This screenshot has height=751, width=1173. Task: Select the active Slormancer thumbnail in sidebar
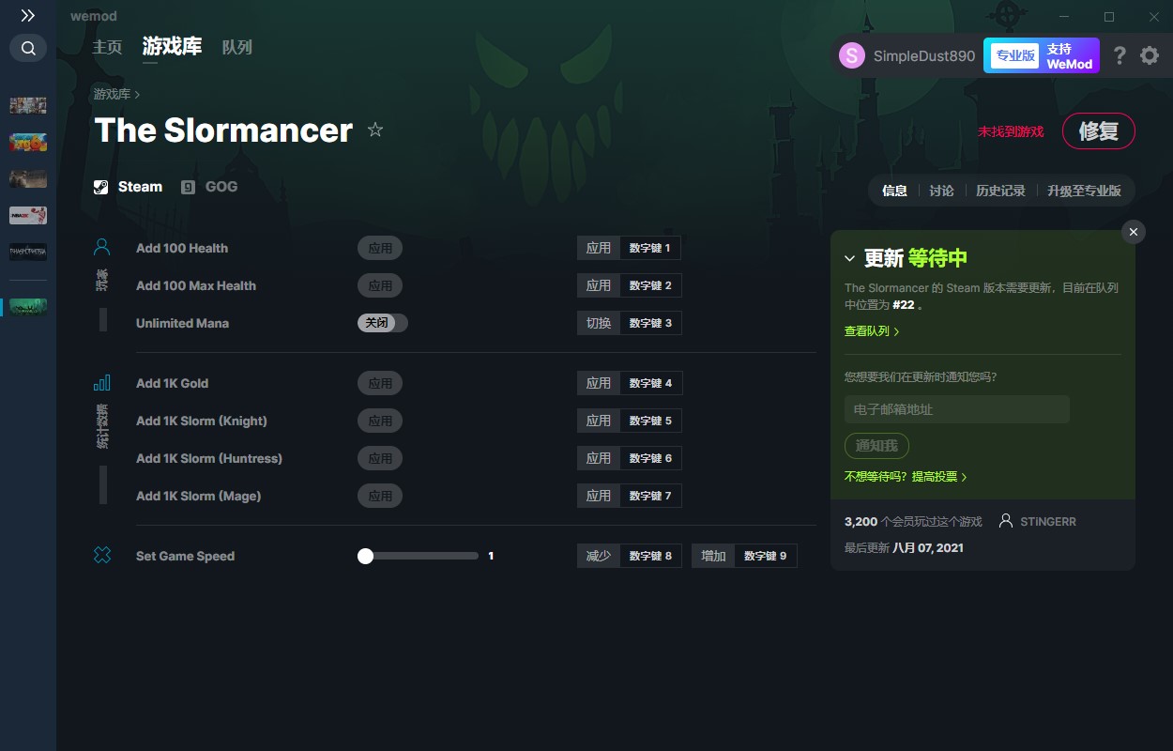[28, 307]
